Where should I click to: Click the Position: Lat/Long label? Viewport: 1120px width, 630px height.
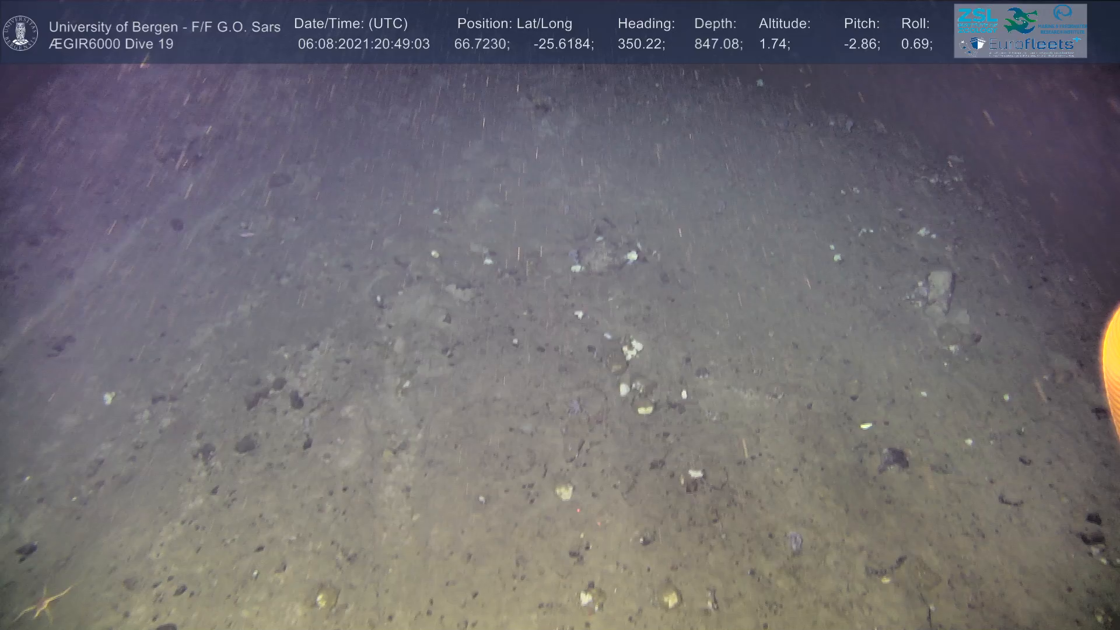tap(514, 23)
